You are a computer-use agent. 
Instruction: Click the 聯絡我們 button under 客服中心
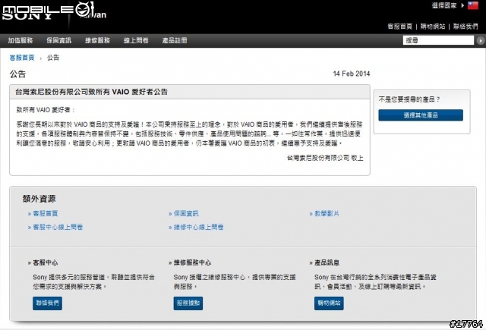click(x=47, y=303)
